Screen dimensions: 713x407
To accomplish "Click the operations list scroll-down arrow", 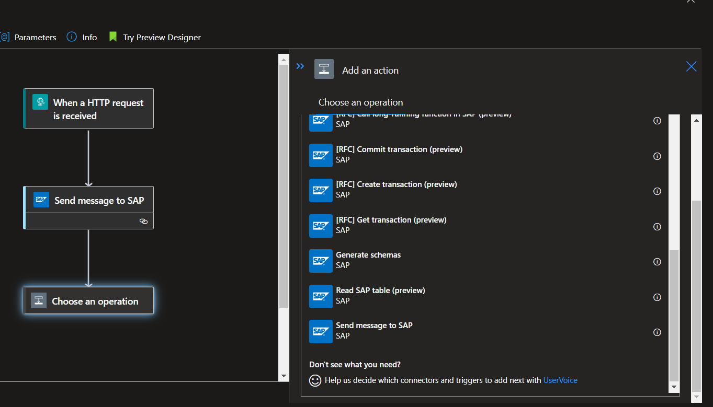I will [674, 387].
